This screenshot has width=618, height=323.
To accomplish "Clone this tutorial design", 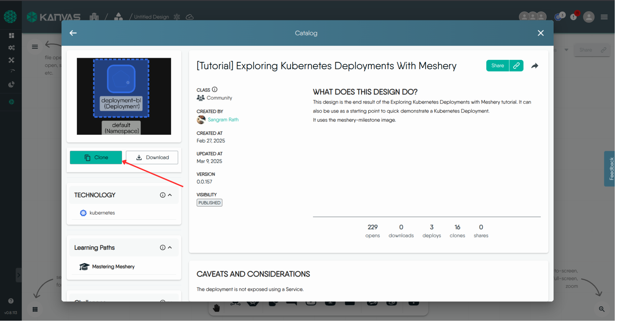I will pyautogui.click(x=96, y=158).
